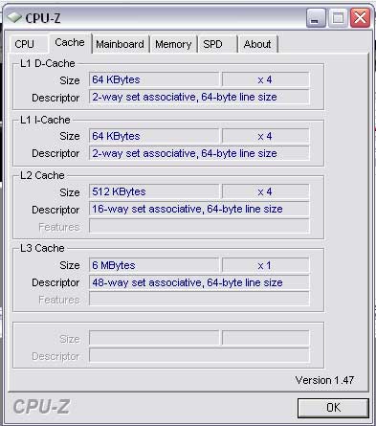The image size is (376, 426).
Task: Click the OK button
Action: pyautogui.click(x=333, y=408)
